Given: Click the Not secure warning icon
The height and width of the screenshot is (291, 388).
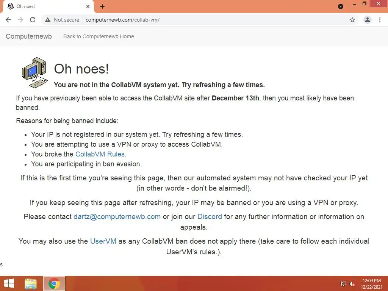Looking at the screenshot, I should [48, 20].
